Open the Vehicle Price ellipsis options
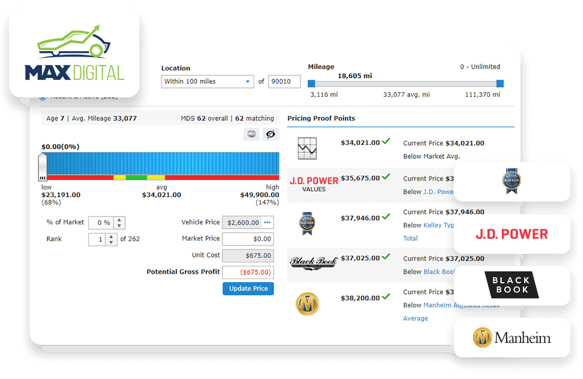This screenshot has height=379, width=583. pos(267,222)
